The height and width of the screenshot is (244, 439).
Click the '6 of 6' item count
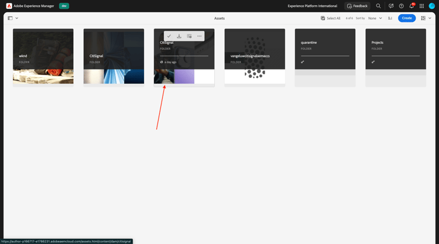pyautogui.click(x=349, y=18)
